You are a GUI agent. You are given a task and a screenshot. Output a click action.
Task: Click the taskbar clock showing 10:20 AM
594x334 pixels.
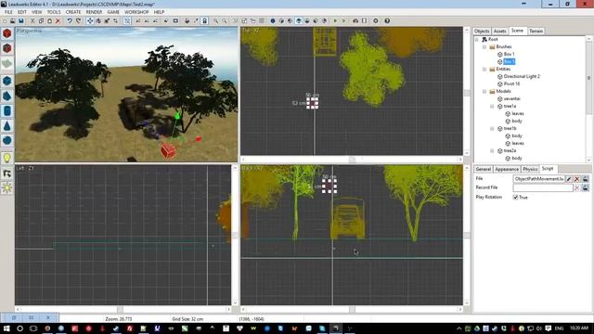[x=579, y=328]
